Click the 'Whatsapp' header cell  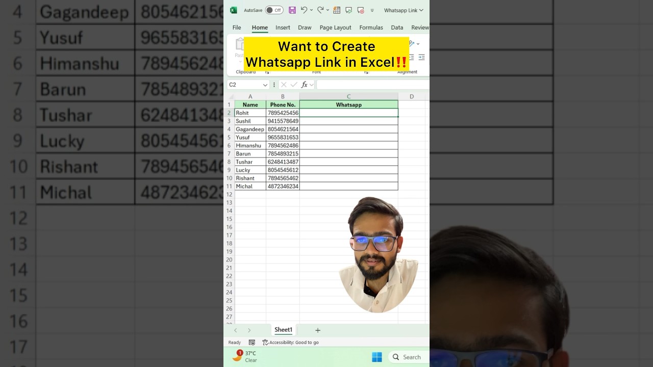tap(348, 104)
